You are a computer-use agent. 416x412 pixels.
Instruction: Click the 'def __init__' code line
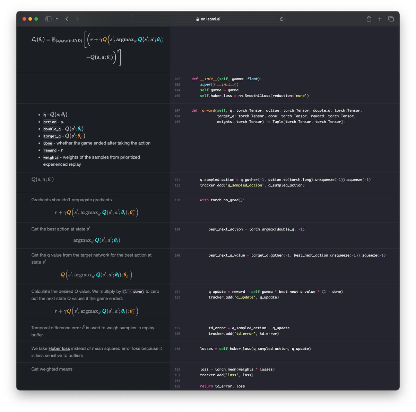(226, 79)
